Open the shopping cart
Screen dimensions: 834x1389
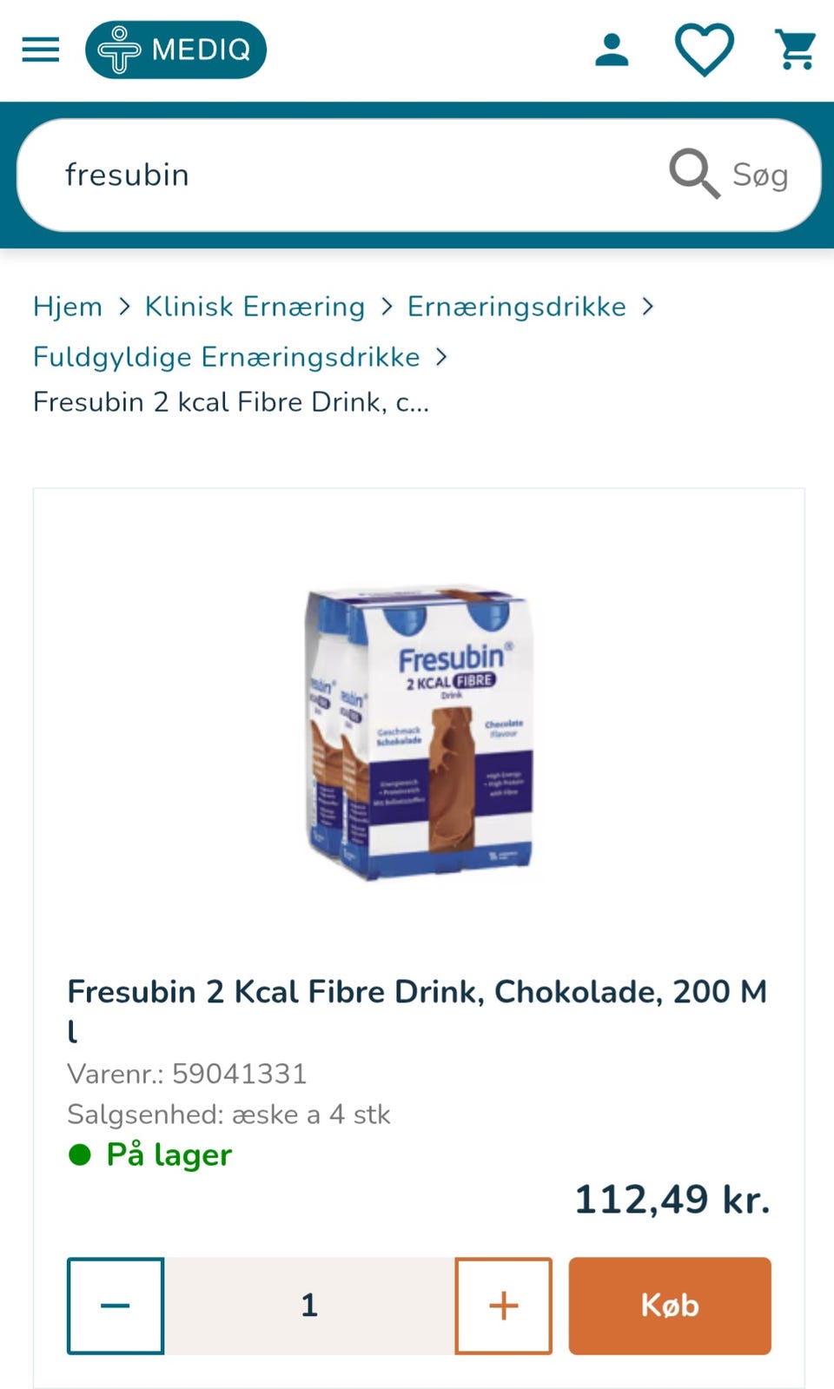[x=796, y=50]
